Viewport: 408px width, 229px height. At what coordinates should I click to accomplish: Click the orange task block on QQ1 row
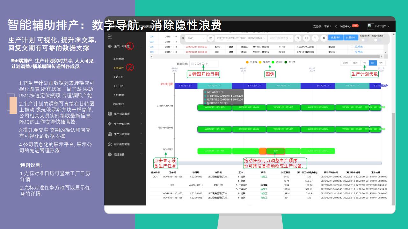(263, 151)
